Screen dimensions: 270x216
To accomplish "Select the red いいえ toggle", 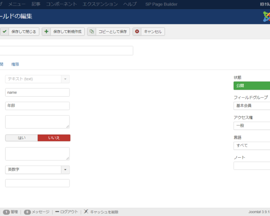I will click(54, 138).
